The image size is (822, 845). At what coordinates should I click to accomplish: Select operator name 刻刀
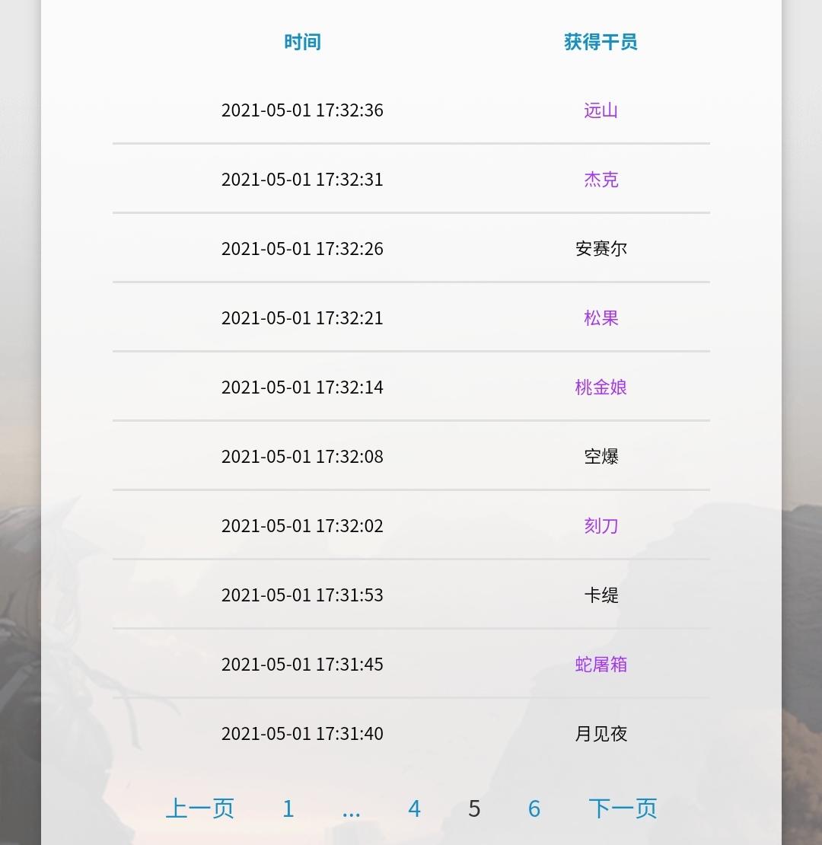pyautogui.click(x=601, y=525)
